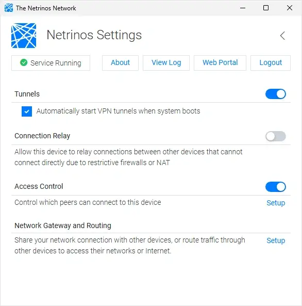Click the Logout button

point(271,63)
